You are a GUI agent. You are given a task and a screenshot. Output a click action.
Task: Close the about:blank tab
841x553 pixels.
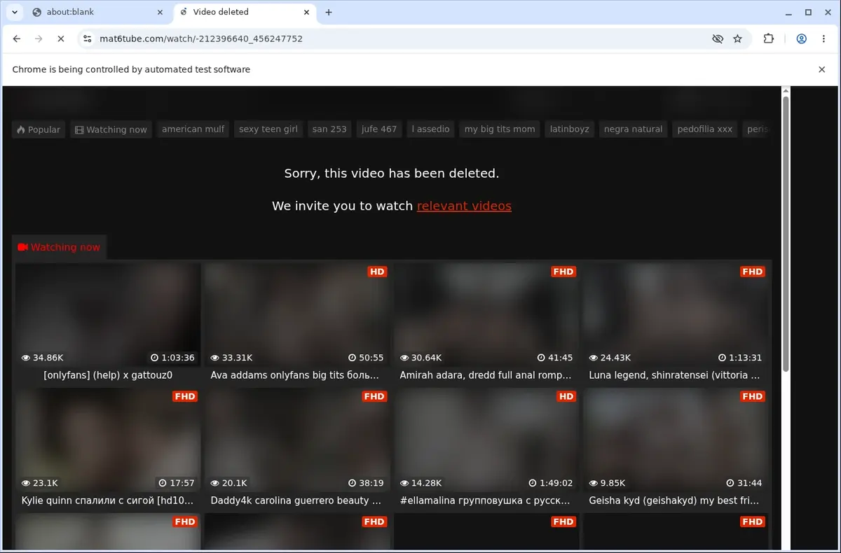point(160,12)
